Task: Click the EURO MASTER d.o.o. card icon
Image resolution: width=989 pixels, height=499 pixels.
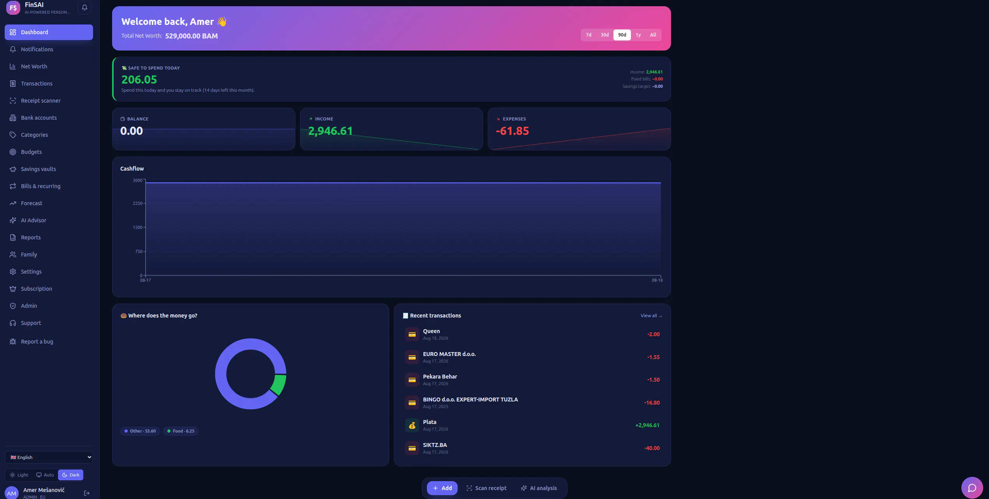Action: pyautogui.click(x=412, y=357)
